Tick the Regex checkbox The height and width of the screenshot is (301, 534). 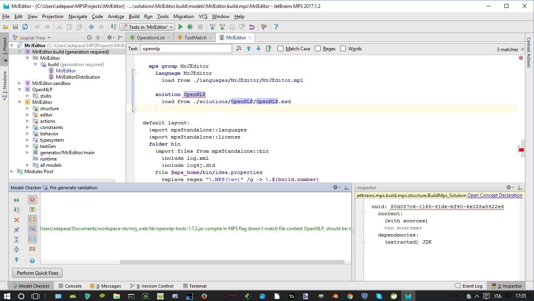point(318,49)
